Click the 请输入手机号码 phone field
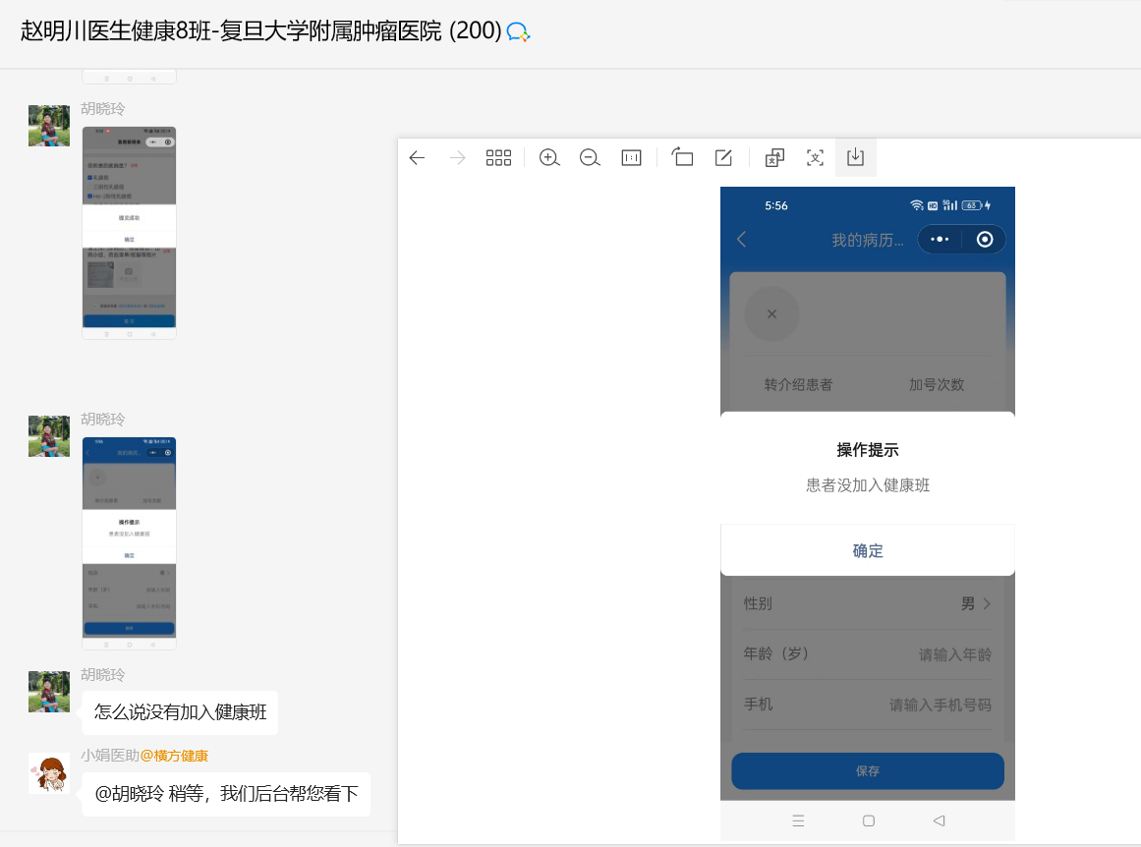The image size is (1141, 847). 940,705
